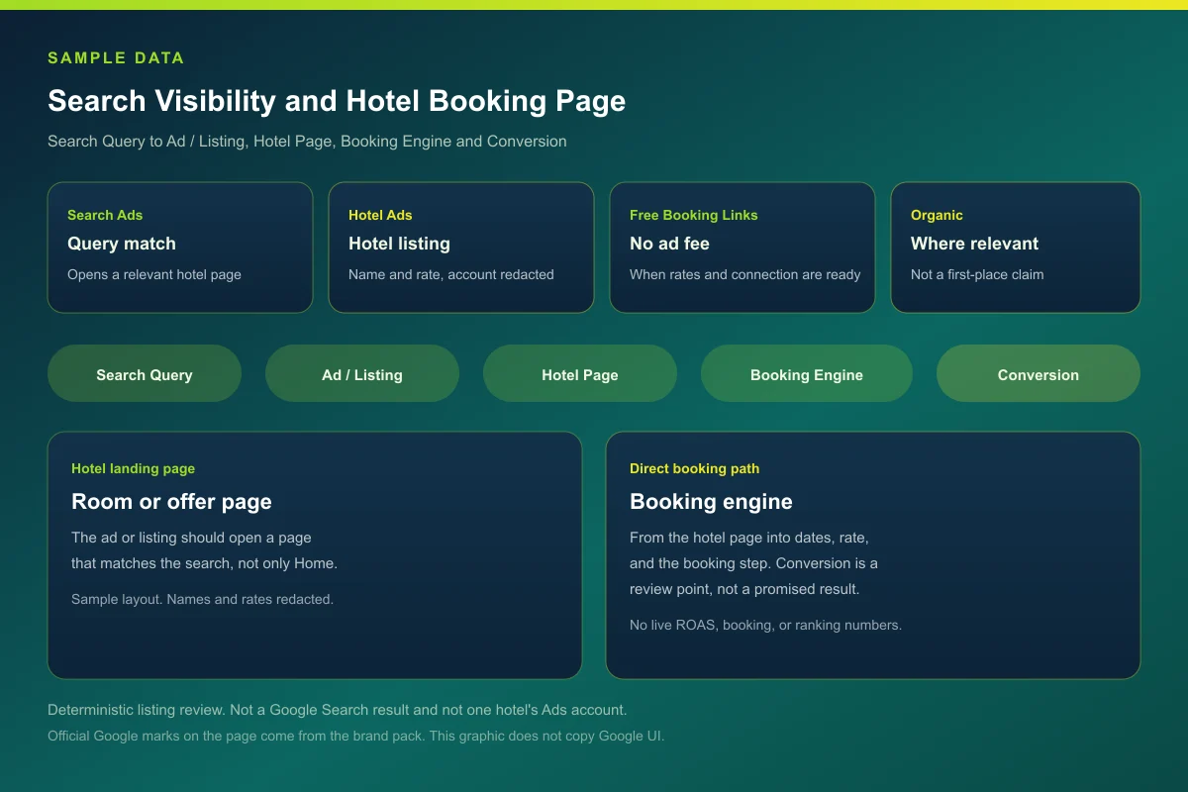Select the 'Where relevant' heading
1188x792 pixels.
(975, 244)
